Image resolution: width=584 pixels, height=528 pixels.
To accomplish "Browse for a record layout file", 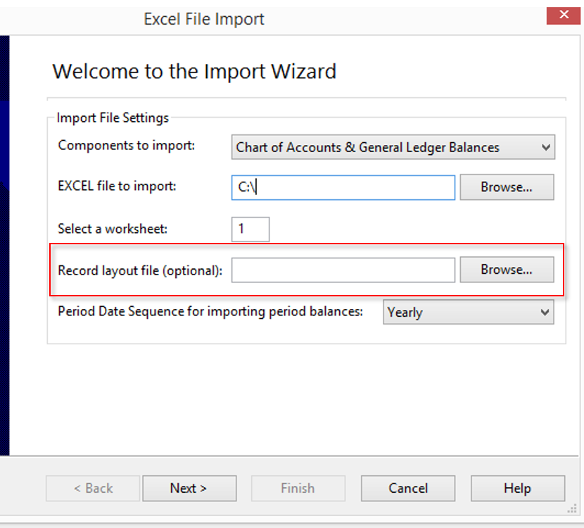I will (507, 270).
